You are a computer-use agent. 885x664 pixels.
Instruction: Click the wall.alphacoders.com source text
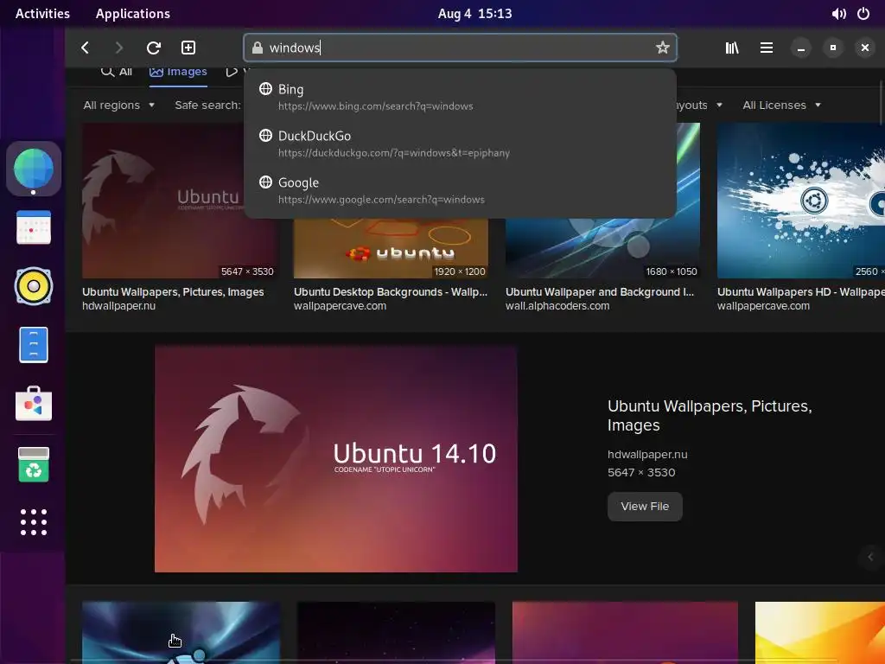557,306
